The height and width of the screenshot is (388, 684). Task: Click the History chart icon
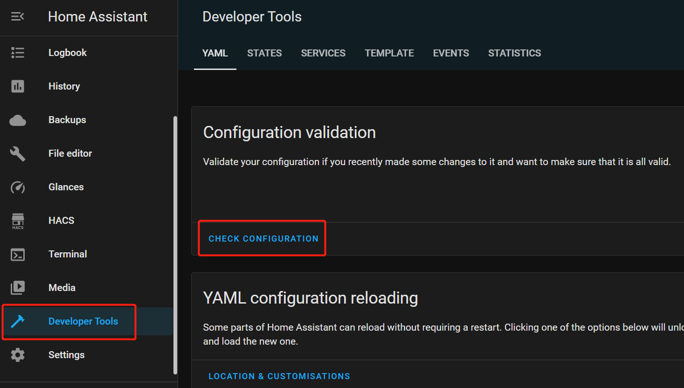click(18, 86)
